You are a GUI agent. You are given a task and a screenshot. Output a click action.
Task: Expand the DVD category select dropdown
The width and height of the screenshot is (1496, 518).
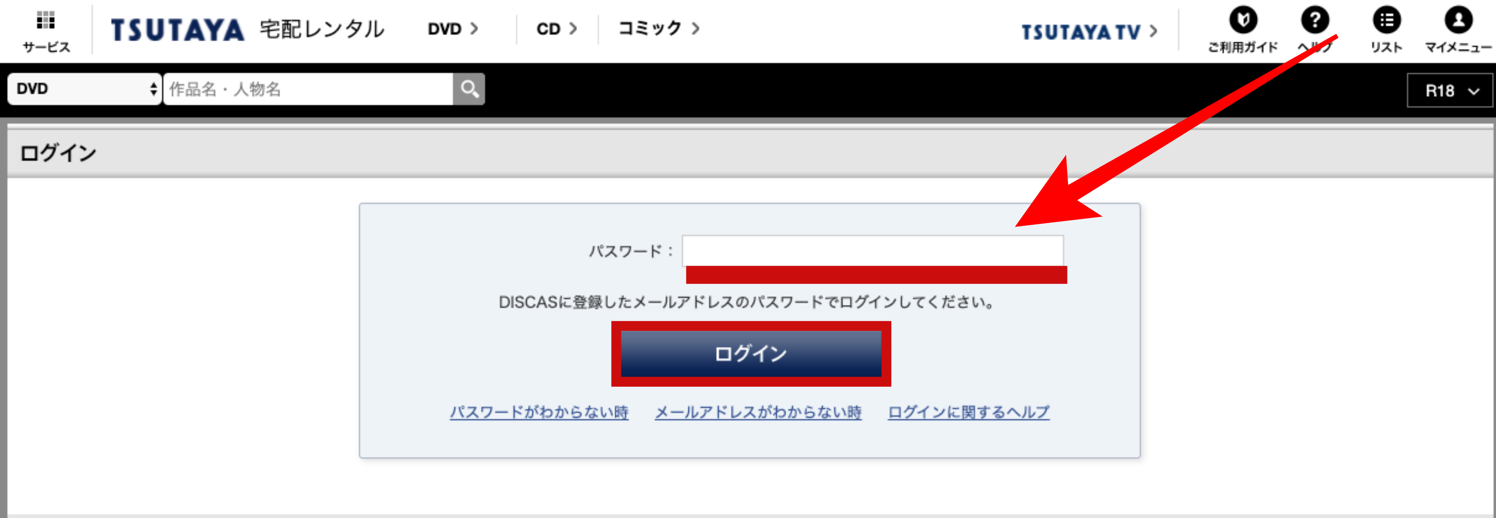pos(84,89)
